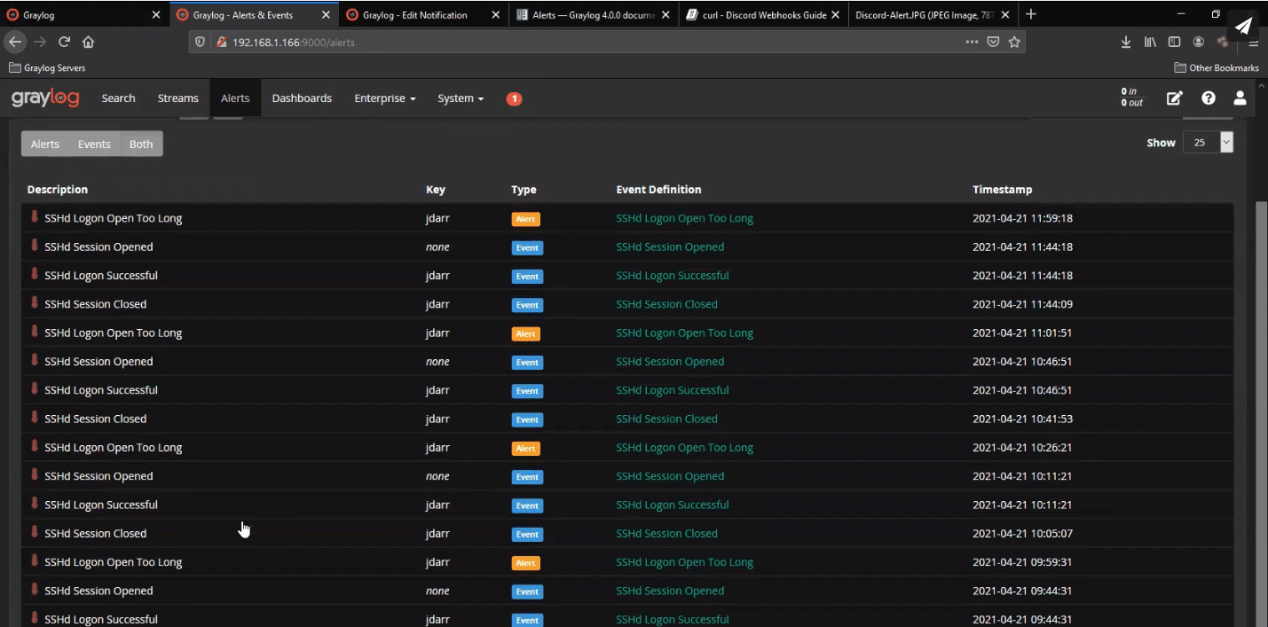1268x627 pixels.
Task: Reload the page with the refresh icon
Action: pos(64,42)
